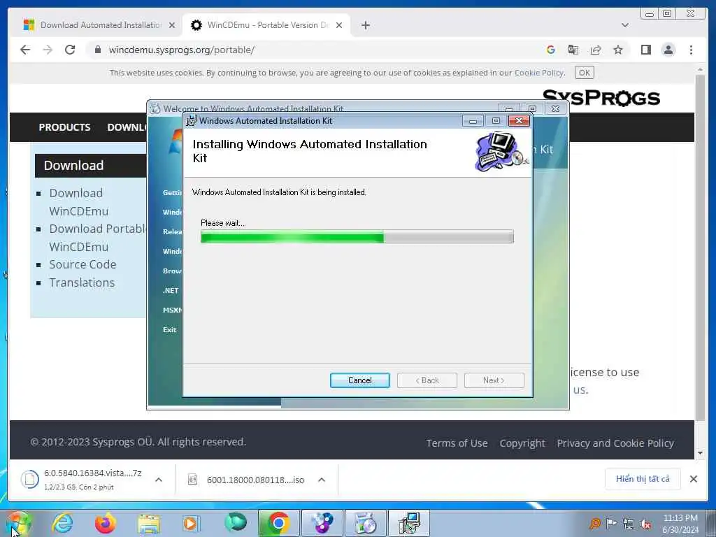Open a new tab with the plus button

click(x=365, y=25)
